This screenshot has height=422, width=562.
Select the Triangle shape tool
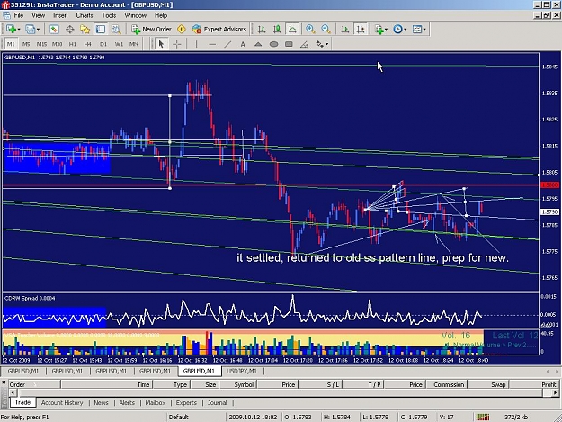point(258,44)
